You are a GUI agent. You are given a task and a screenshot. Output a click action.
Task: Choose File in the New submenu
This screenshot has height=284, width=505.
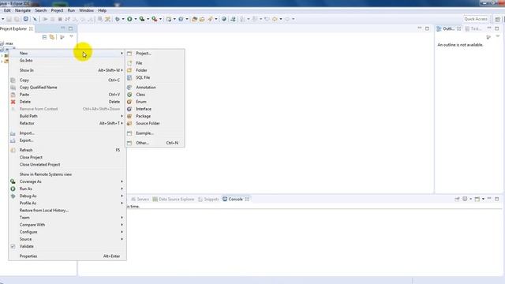[155, 63]
